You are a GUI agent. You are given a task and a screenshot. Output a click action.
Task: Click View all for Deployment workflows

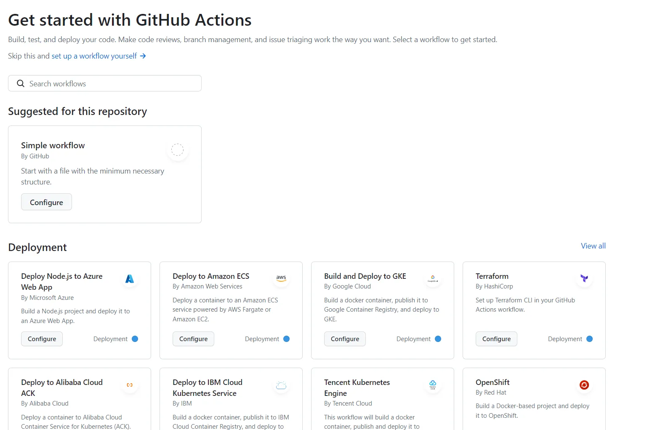pyautogui.click(x=593, y=246)
